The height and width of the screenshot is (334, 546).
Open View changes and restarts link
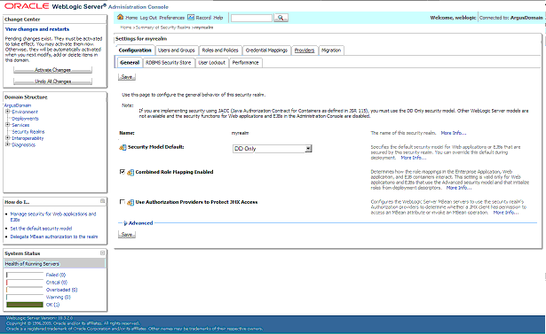37,29
